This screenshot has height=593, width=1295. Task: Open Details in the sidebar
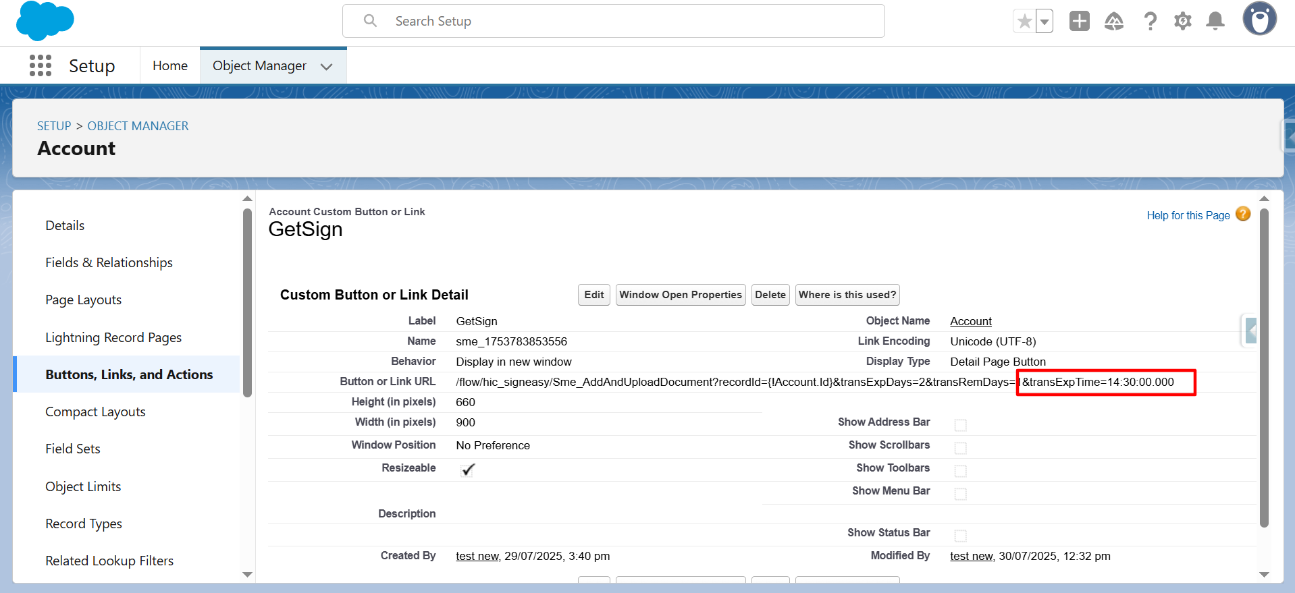(65, 225)
